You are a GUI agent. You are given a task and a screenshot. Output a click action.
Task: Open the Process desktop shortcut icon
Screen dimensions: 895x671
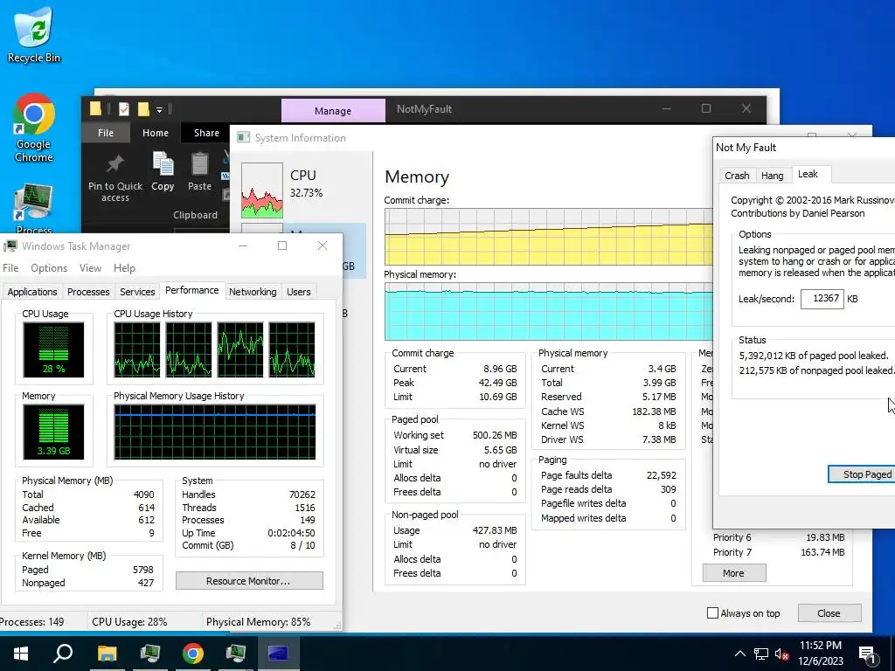(34, 209)
